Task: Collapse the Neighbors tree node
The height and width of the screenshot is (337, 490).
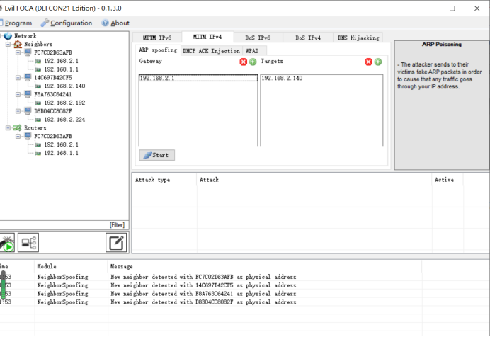Action: click(8, 45)
